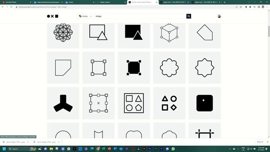Expand the Icons type dropdown
This screenshot has width=270, height=152.
pos(85,16)
